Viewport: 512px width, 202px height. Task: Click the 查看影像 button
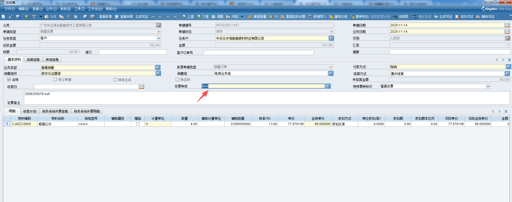click(x=105, y=17)
